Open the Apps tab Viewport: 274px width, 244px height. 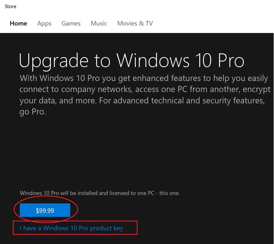(44, 23)
